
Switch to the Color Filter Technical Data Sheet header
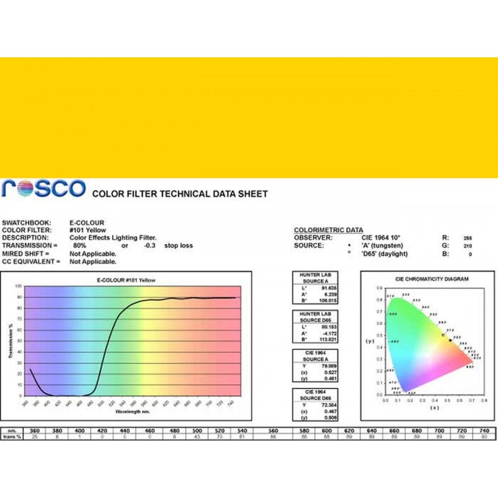pos(182,194)
